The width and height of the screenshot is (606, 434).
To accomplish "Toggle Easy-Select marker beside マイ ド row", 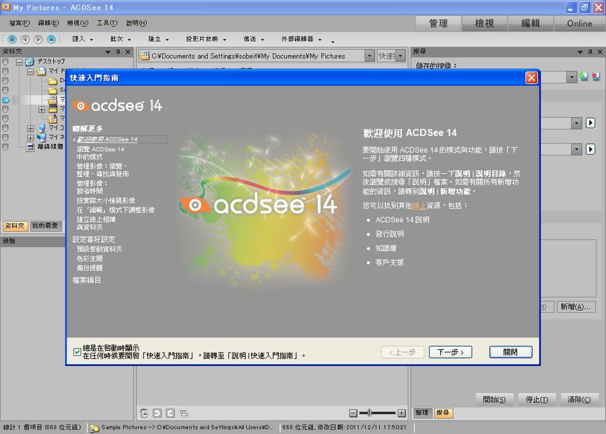I will point(5,71).
